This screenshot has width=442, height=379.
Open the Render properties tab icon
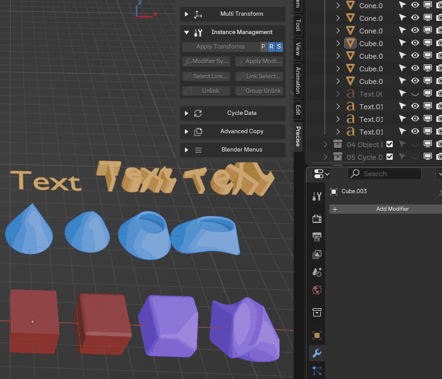coord(317,219)
